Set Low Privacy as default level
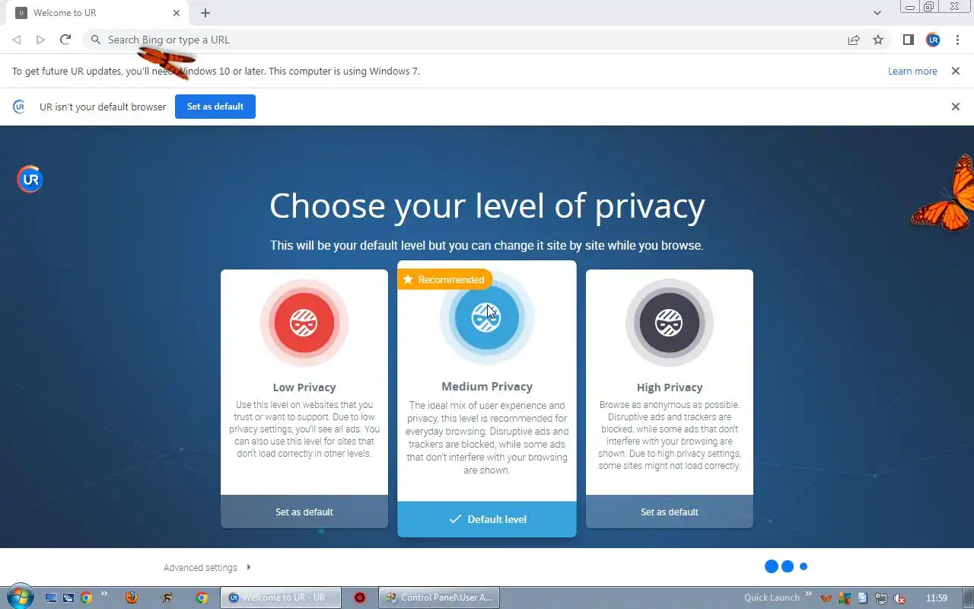This screenshot has height=609, width=974. coord(304,512)
